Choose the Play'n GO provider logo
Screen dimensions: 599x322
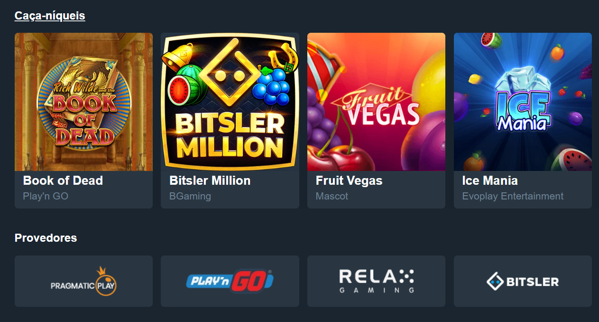click(x=230, y=281)
